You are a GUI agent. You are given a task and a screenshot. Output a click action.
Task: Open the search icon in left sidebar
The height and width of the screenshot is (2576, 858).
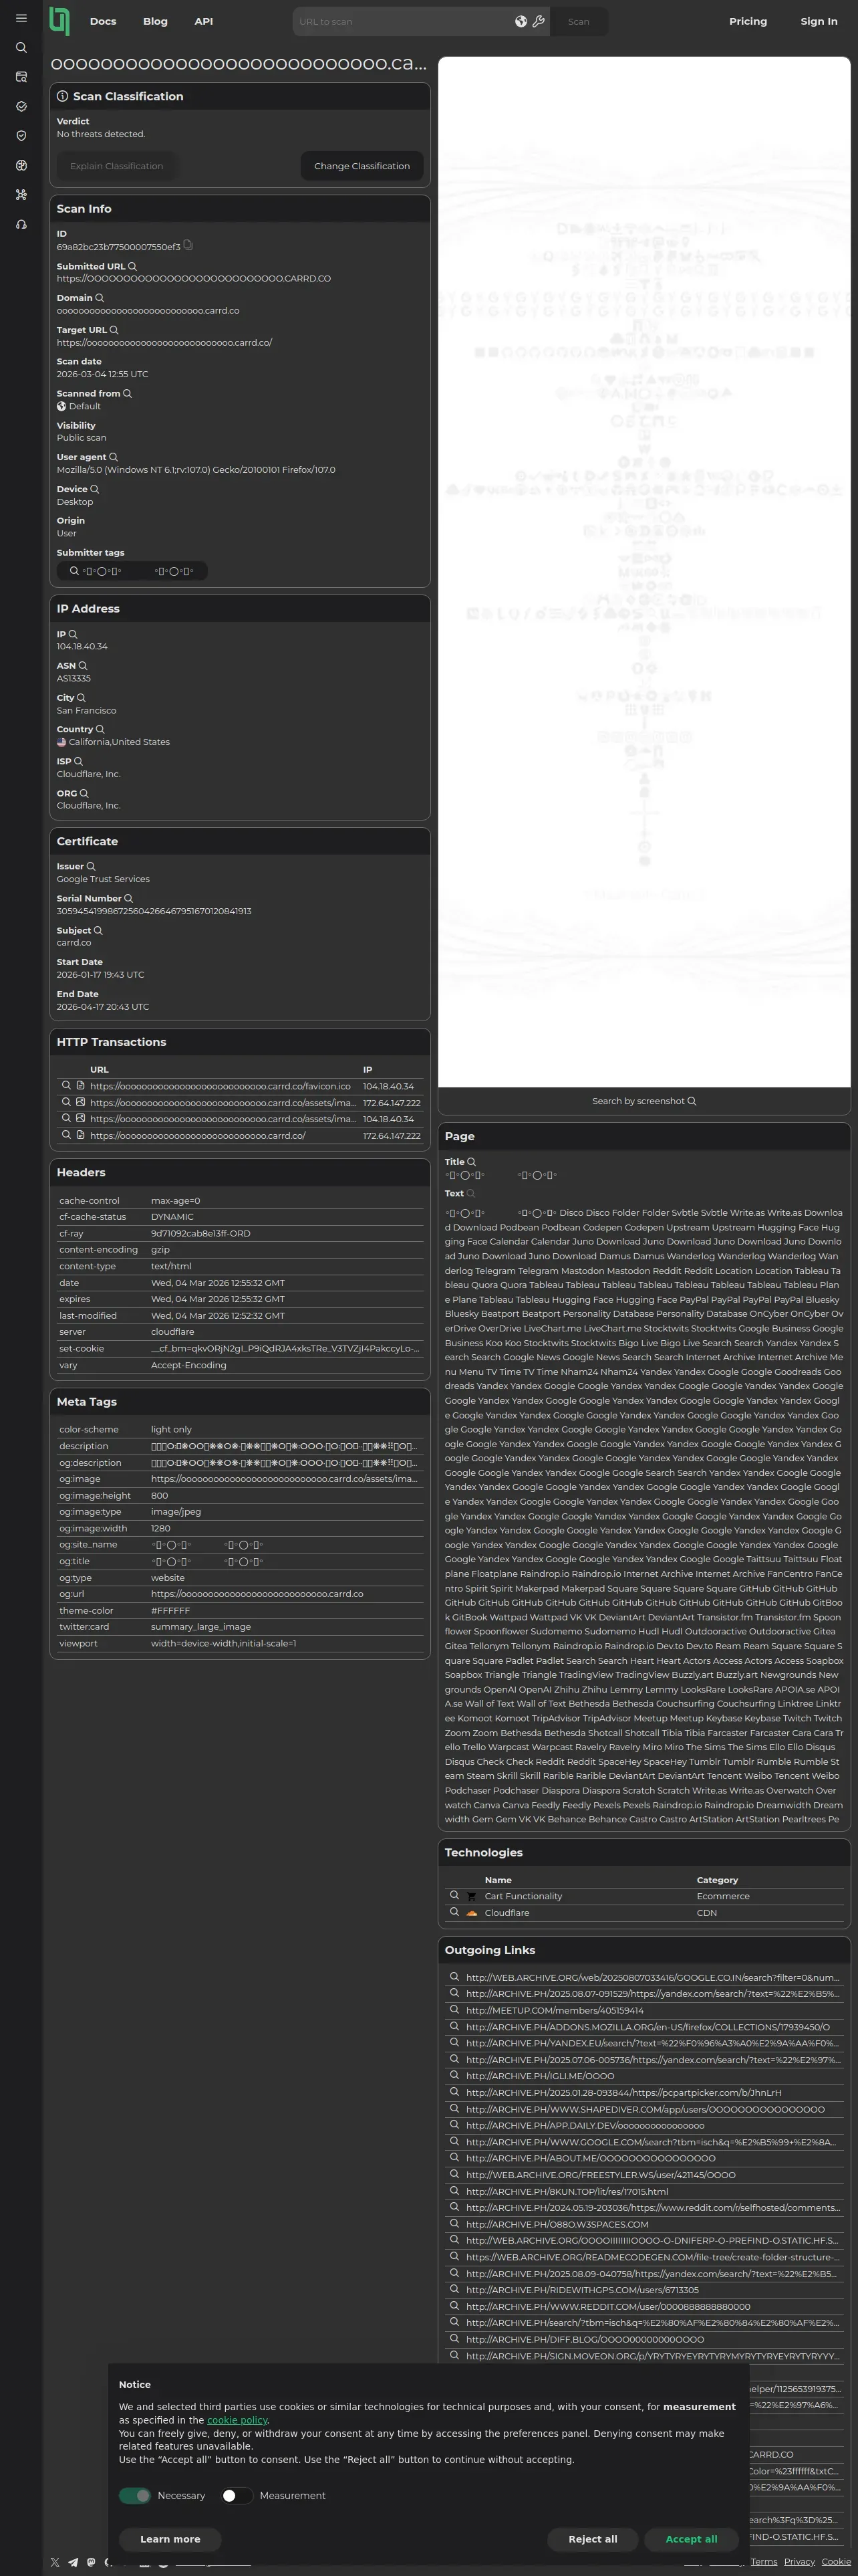[21, 47]
